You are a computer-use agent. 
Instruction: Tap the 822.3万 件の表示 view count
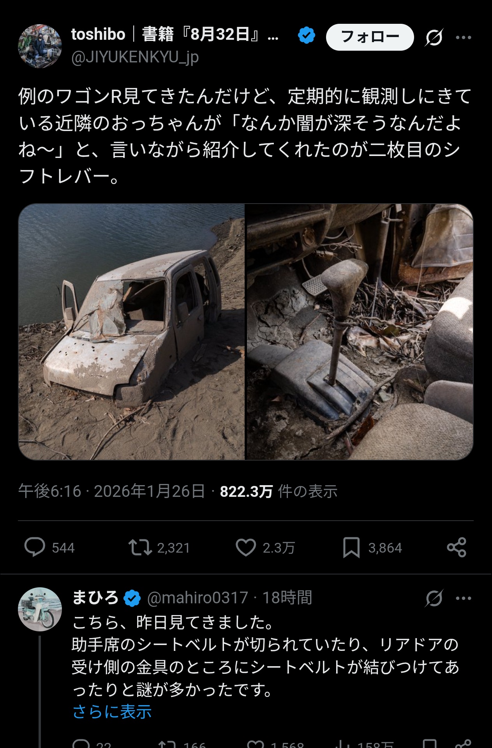(x=279, y=491)
